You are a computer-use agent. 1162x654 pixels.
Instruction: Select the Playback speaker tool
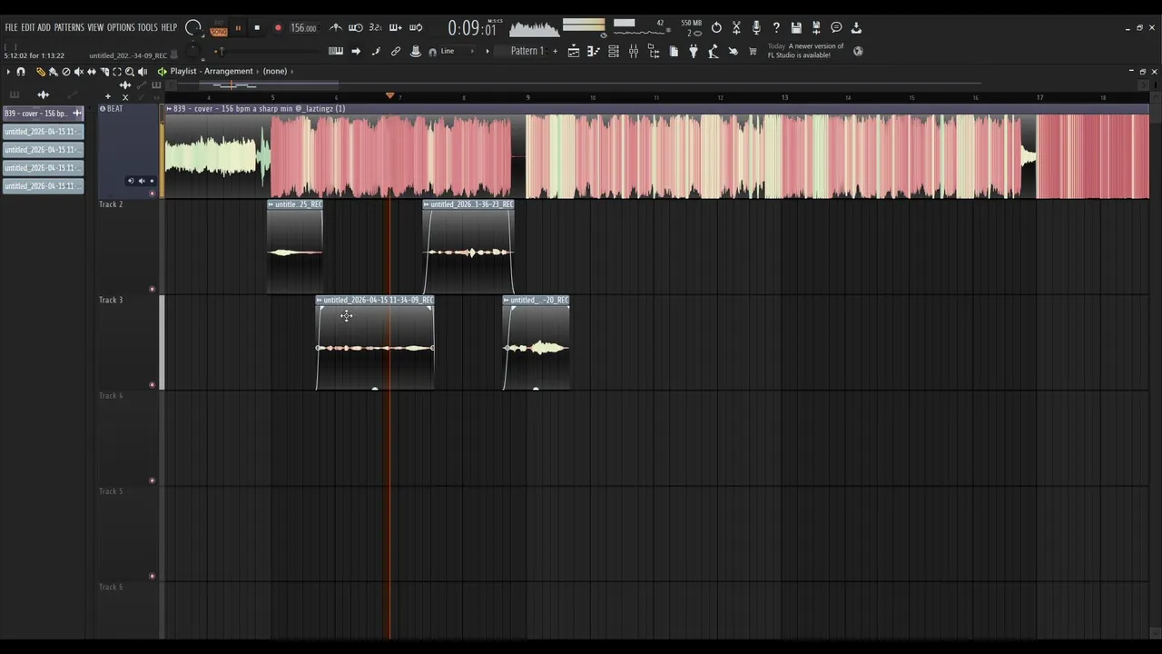(x=143, y=72)
